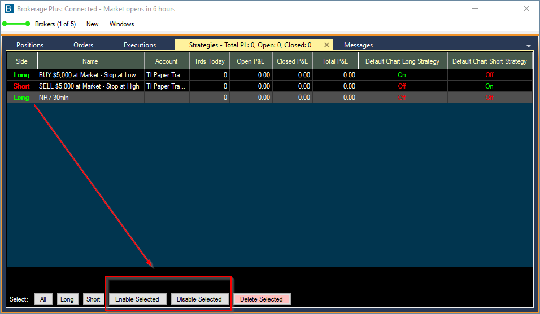Click Enable Selected button

(x=137, y=299)
